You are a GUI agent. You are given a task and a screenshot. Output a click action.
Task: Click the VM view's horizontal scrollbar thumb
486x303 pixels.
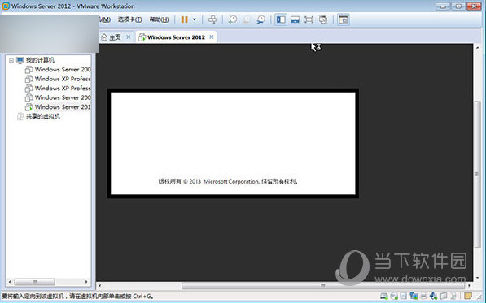pyautogui.click(x=323, y=285)
